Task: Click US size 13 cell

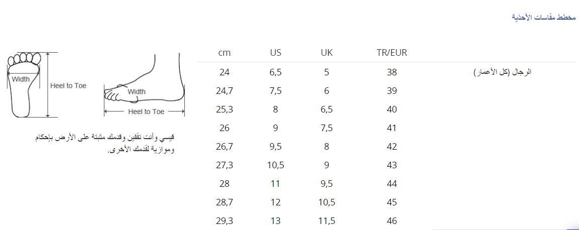Action: 275,221
